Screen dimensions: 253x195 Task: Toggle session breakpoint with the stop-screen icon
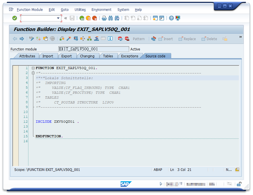click(x=120, y=39)
